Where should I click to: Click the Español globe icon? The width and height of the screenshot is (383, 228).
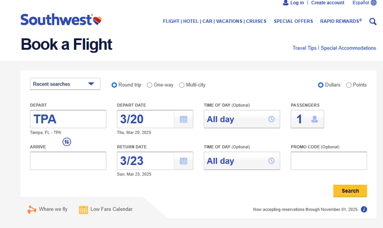[x=374, y=3]
